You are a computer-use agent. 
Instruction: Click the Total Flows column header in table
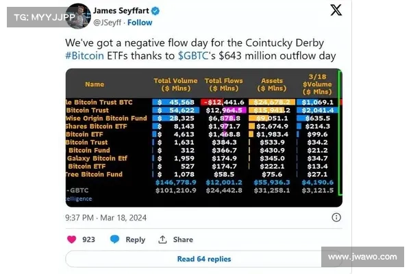(223, 84)
